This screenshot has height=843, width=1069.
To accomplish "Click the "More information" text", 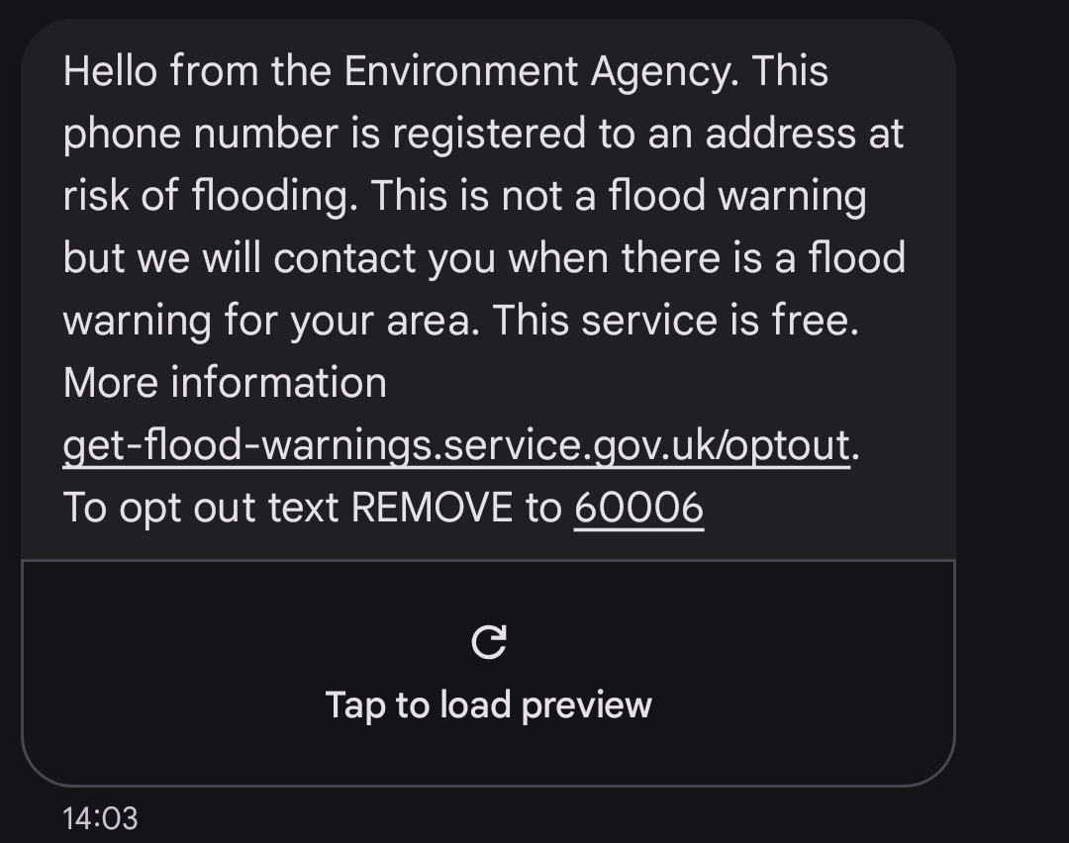I will (225, 383).
